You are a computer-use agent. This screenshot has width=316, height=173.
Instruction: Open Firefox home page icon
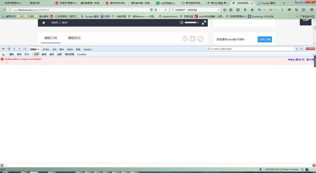point(252,9)
